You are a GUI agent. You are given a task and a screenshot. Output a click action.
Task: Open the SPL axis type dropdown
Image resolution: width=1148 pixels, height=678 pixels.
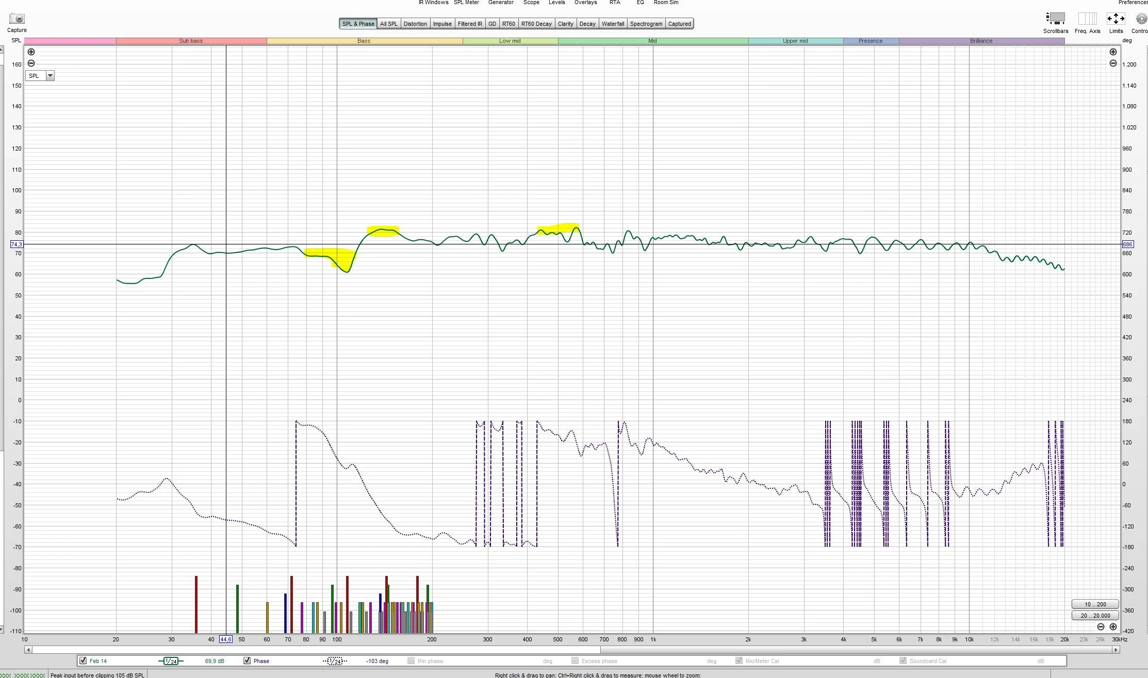(40, 76)
